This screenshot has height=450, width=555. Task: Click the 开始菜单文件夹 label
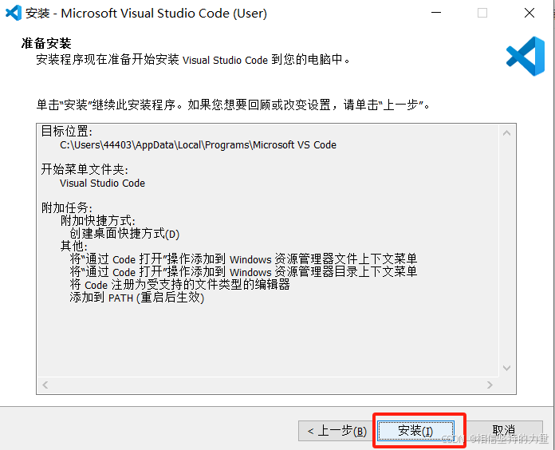pos(85,170)
